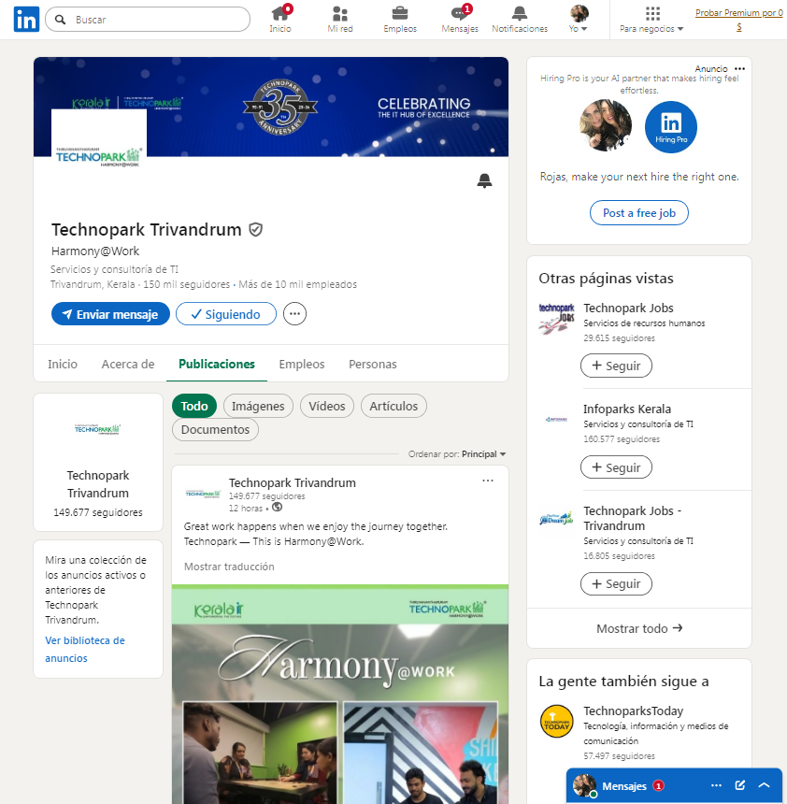Open the Inicio home icon in the top bar
The height and width of the screenshot is (804, 787).
point(280,19)
